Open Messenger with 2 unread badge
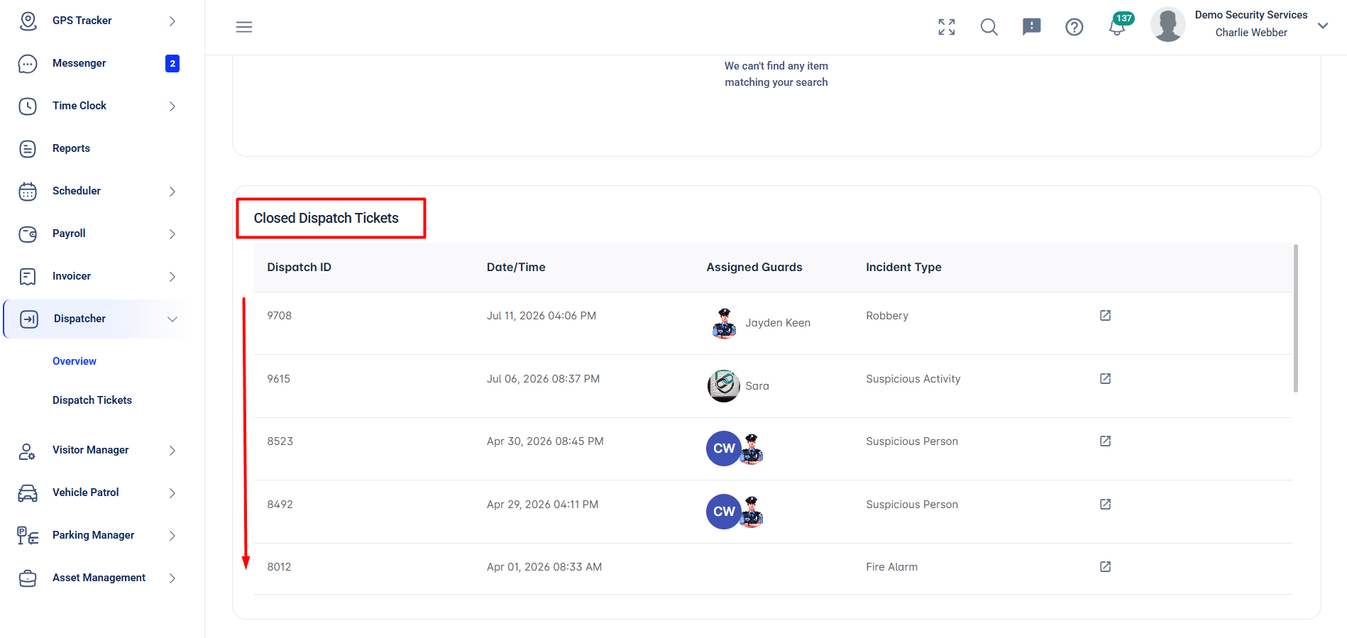 [98, 63]
